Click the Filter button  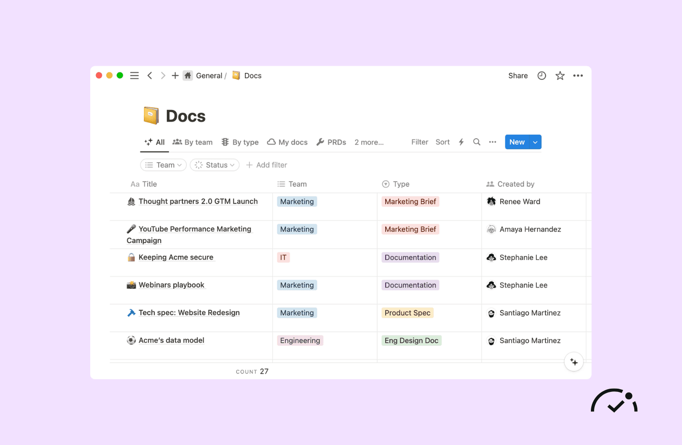pyautogui.click(x=419, y=142)
